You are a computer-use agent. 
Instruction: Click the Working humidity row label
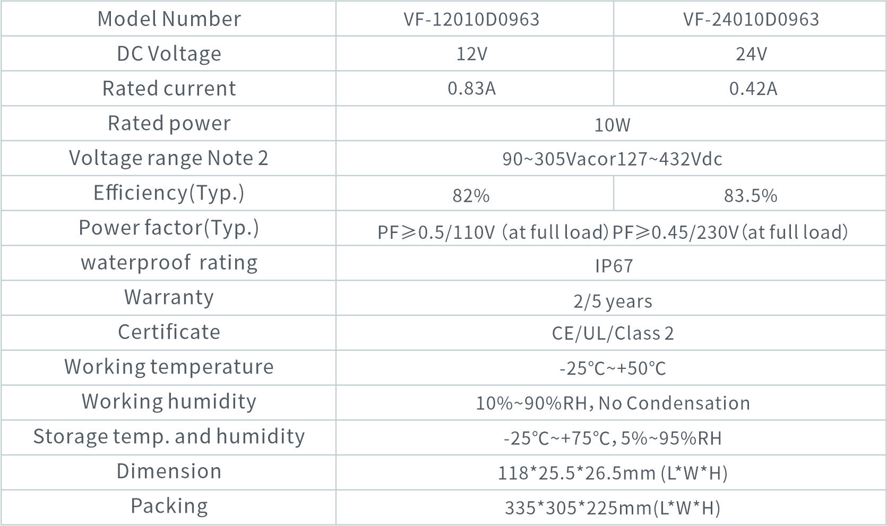[x=169, y=401]
